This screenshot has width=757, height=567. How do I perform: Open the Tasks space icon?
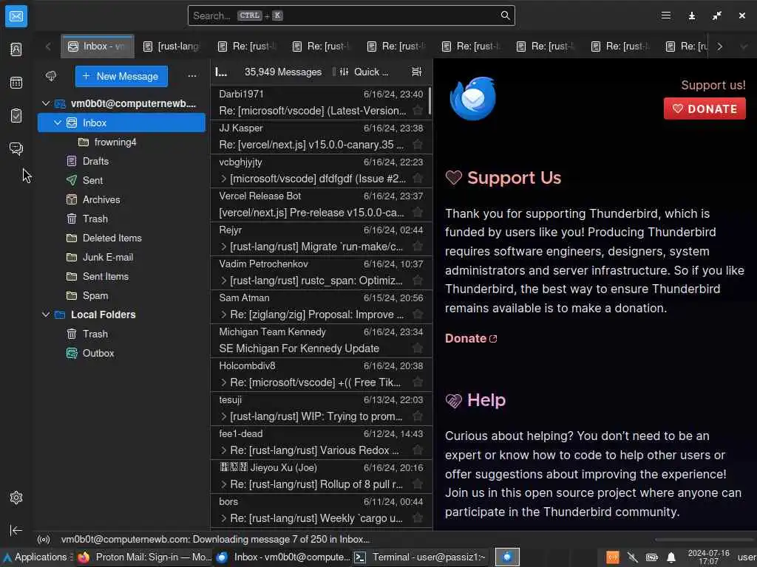pos(16,116)
